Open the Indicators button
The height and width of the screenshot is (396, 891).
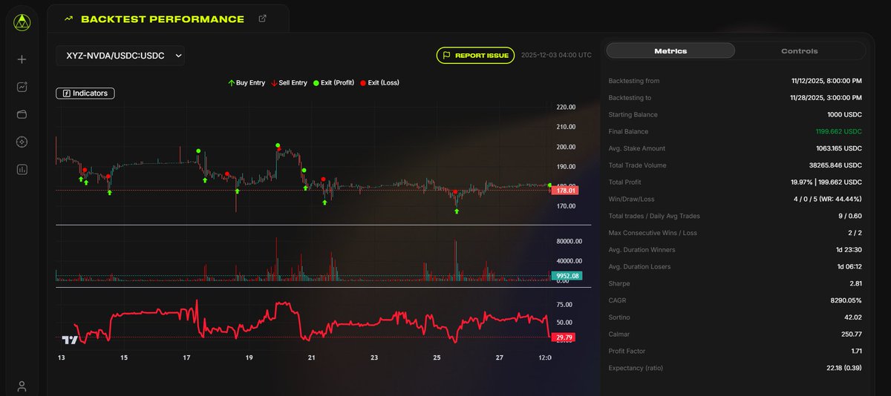(x=85, y=93)
